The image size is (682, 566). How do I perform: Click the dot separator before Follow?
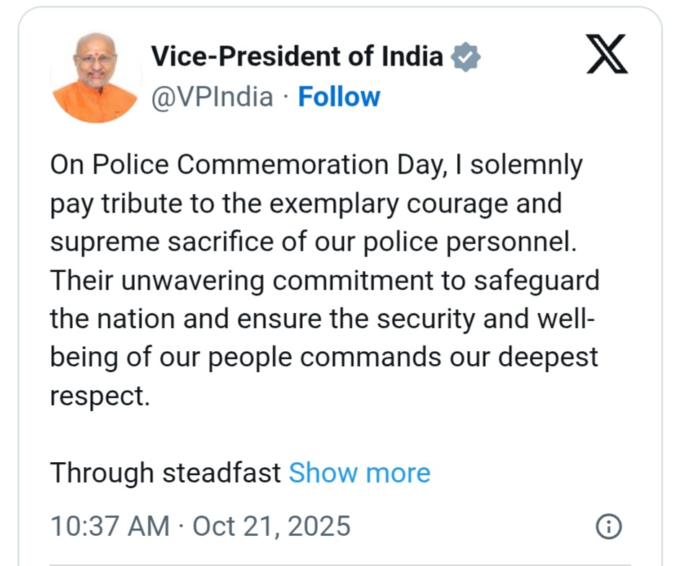point(285,97)
